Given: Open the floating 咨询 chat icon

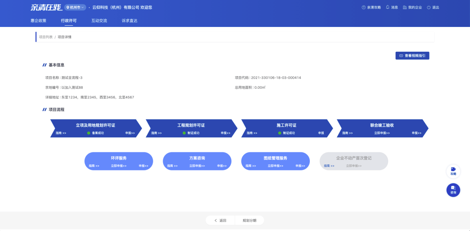Looking at the screenshot, I should 453,190.
